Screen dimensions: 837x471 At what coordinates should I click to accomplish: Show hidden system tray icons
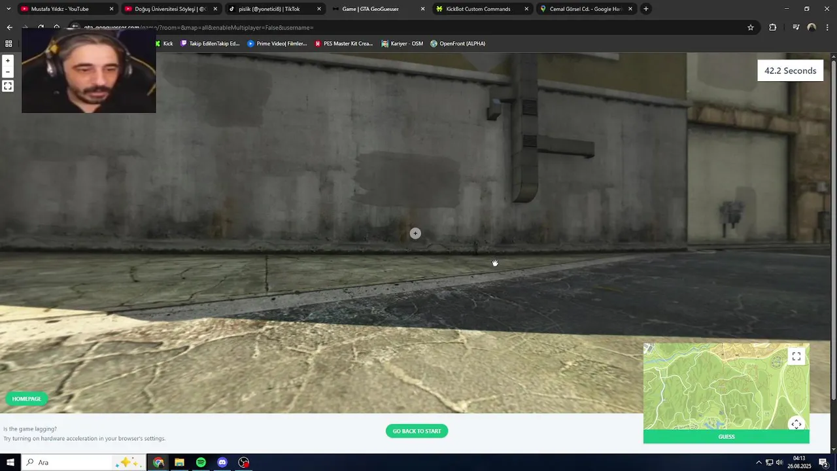pyautogui.click(x=759, y=462)
